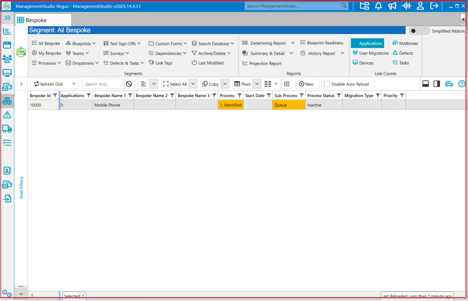
Task: Select the Mobile Phone cell
Action: pos(113,105)
